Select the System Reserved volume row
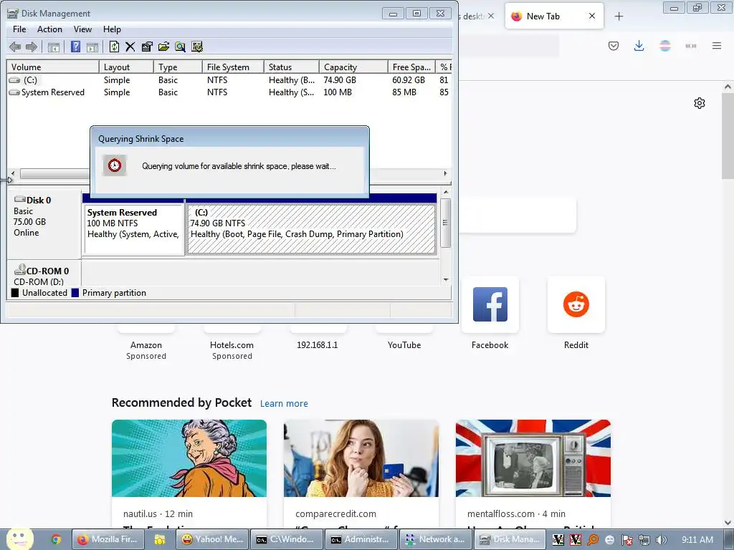734x550 pixels. click(229, 92)
